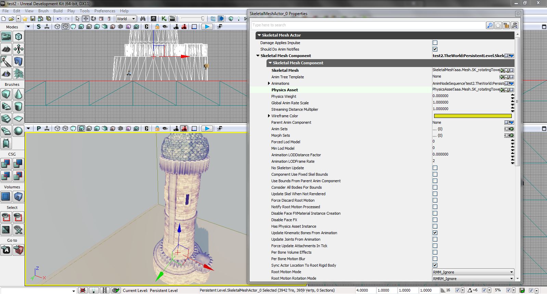Toggle Has Physics Asset Instance checkbox

click(x=435, y=226)
